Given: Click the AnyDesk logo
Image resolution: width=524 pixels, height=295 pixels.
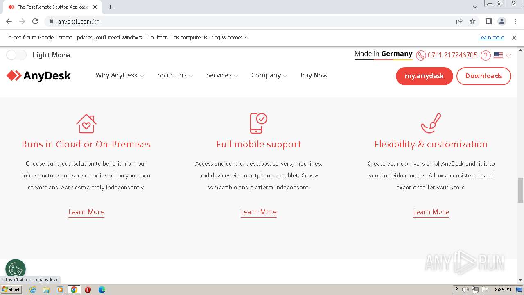Looking at the screenshot, I should click(38, 76).
